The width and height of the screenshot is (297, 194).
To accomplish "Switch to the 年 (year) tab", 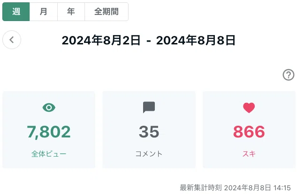I will point(71,12).
